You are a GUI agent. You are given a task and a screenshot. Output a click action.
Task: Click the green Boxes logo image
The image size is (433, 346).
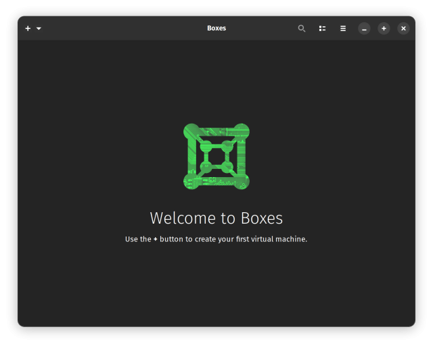[x=216, y=157]
